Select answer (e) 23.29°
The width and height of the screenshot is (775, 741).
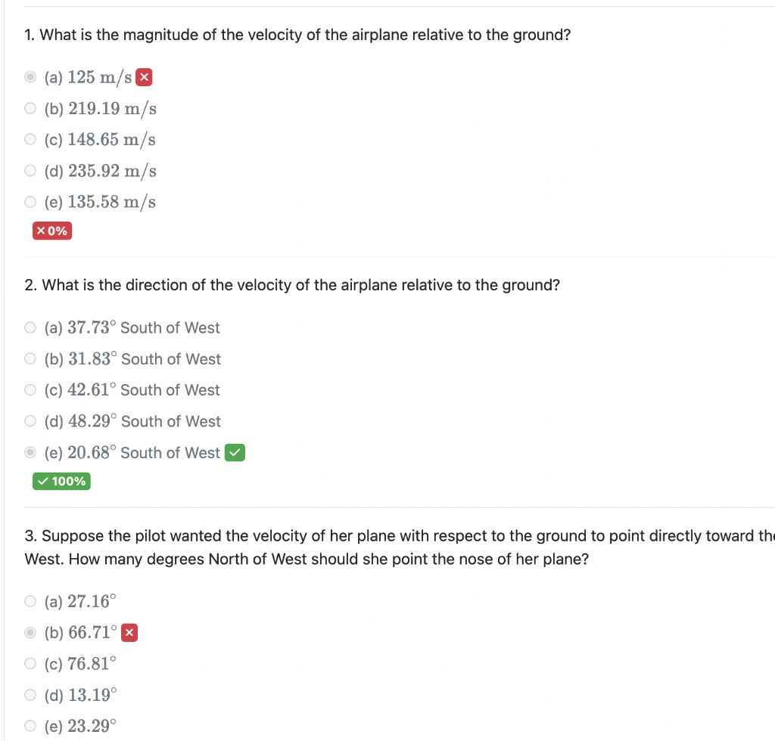point(30,725)
